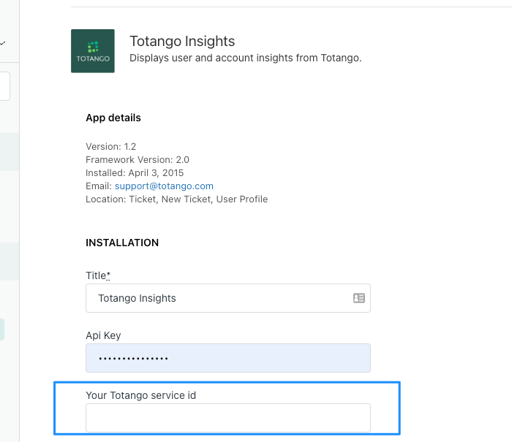Viewport: 512px width, 442px height.
Task: Click the Installed: April 3, 2015 line
Action: tap(135, 173)
